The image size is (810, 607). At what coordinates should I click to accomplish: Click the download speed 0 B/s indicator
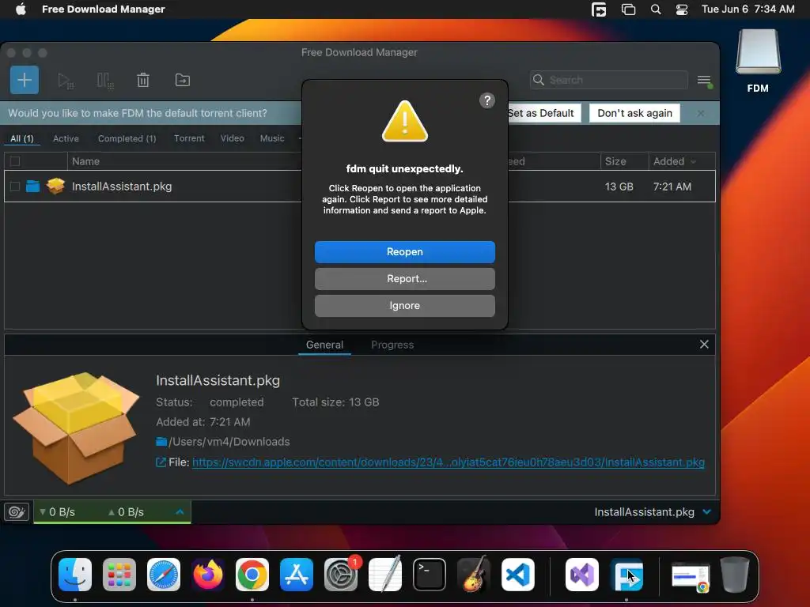pyautogui.click(x=57, y=512)
